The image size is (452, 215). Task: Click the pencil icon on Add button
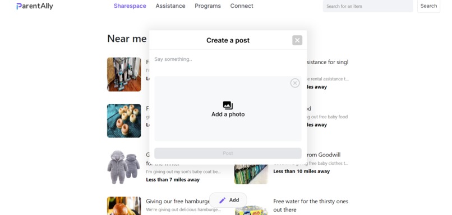pyautogui.click(x=222, y=200)
